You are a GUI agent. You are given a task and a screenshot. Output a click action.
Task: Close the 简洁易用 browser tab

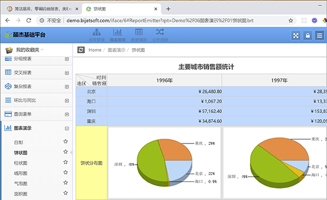[77, 9]
